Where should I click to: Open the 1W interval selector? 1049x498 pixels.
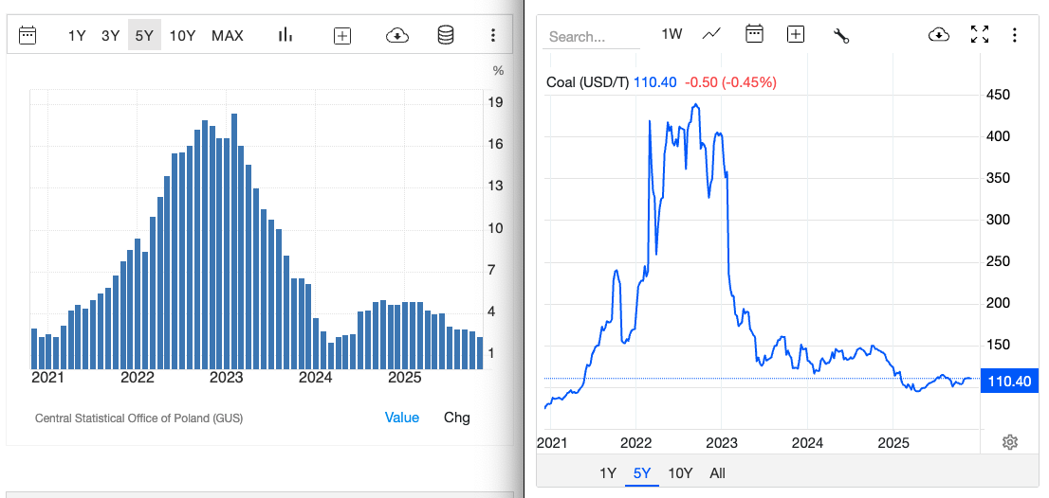coord(672,35)
